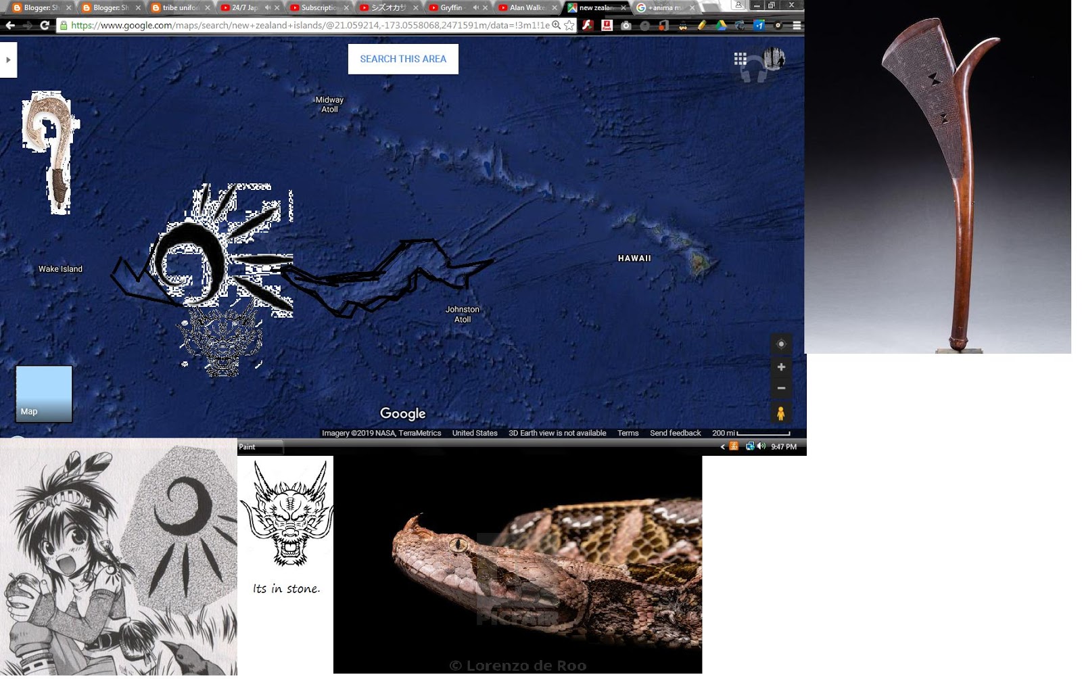The image size is (1082, 679).
Task: Switch to the 'tribe unifor' Blogger tab
Action: click(179, 7)
